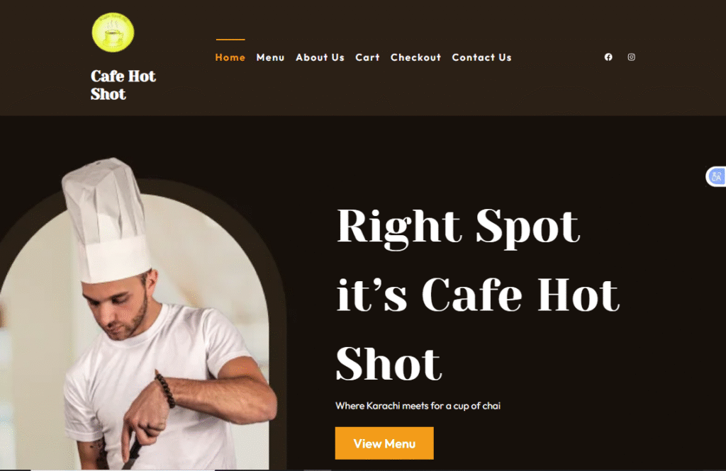The width and height of the screenshot is (726, 471).
Task: Open the Contact Us page
Action: 481,57
